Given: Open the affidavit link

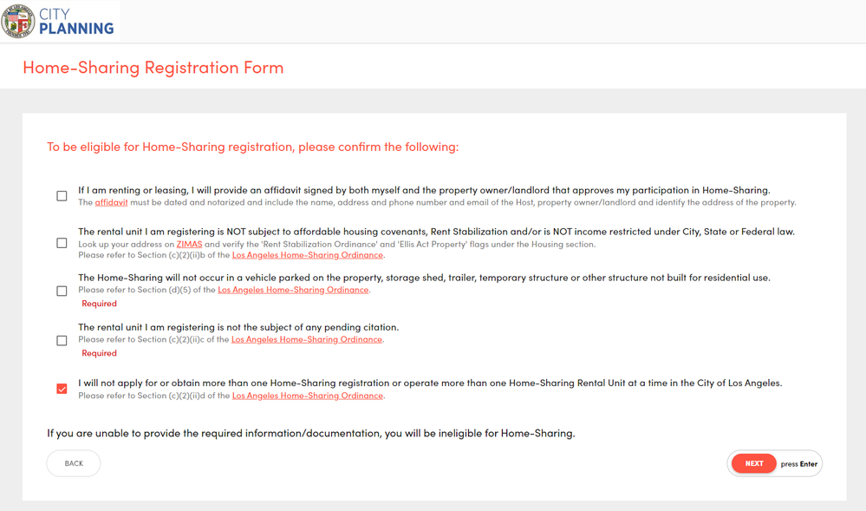Looking at the screenshot, I should click(x=111, y=202).
